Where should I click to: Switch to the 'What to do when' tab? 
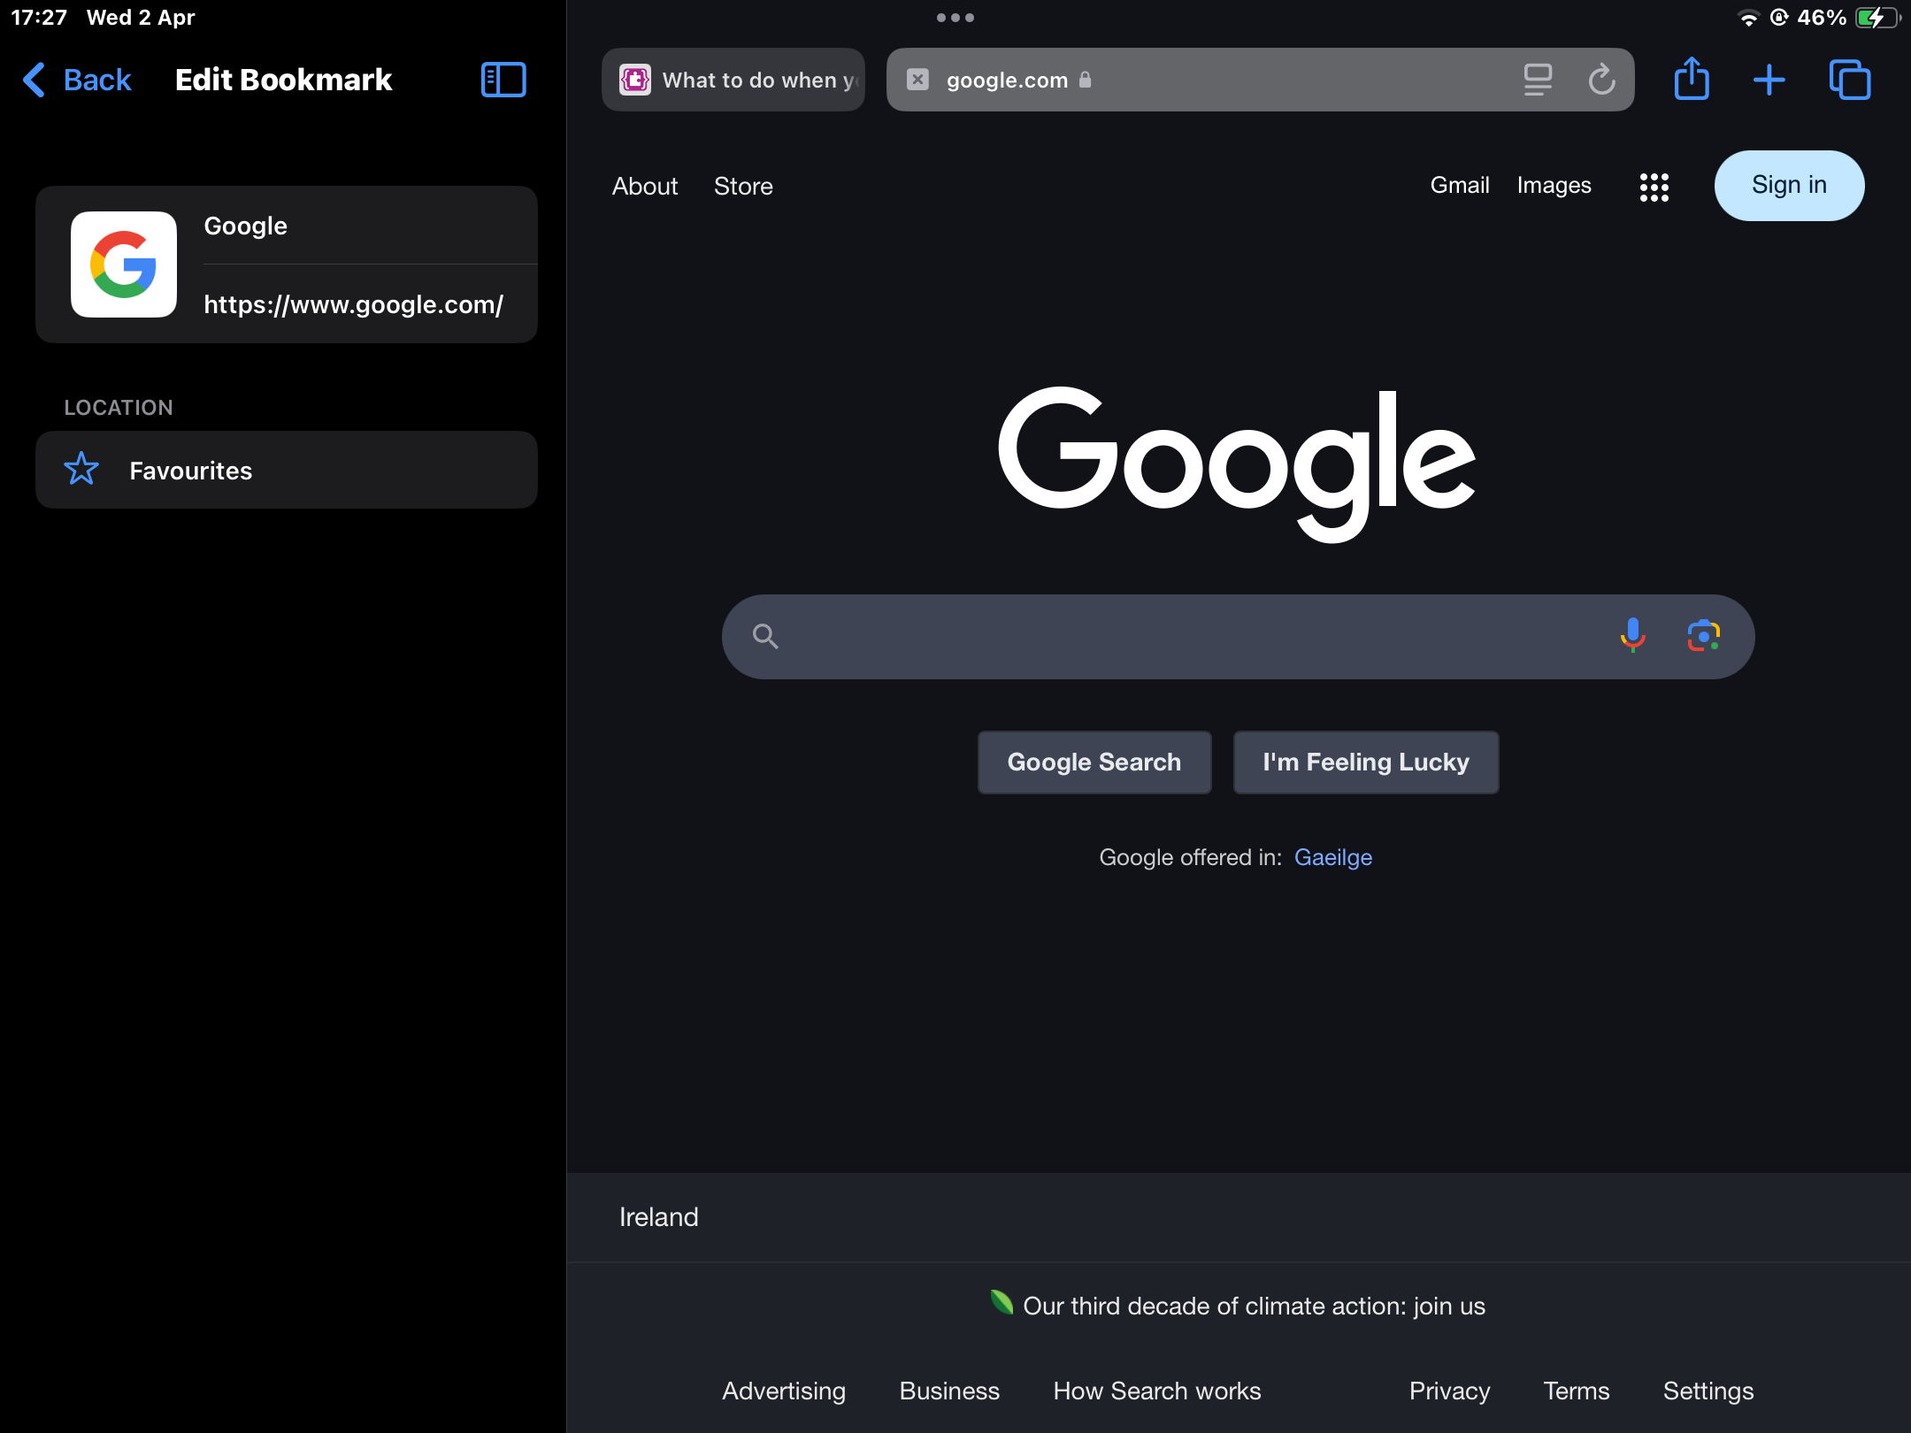pos(733,80)
